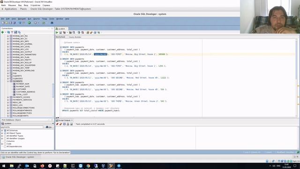The image size is (300, 169).
Task: Select the CUSTOMER_ADDRESS column in the tree
Action: (25, 92)
